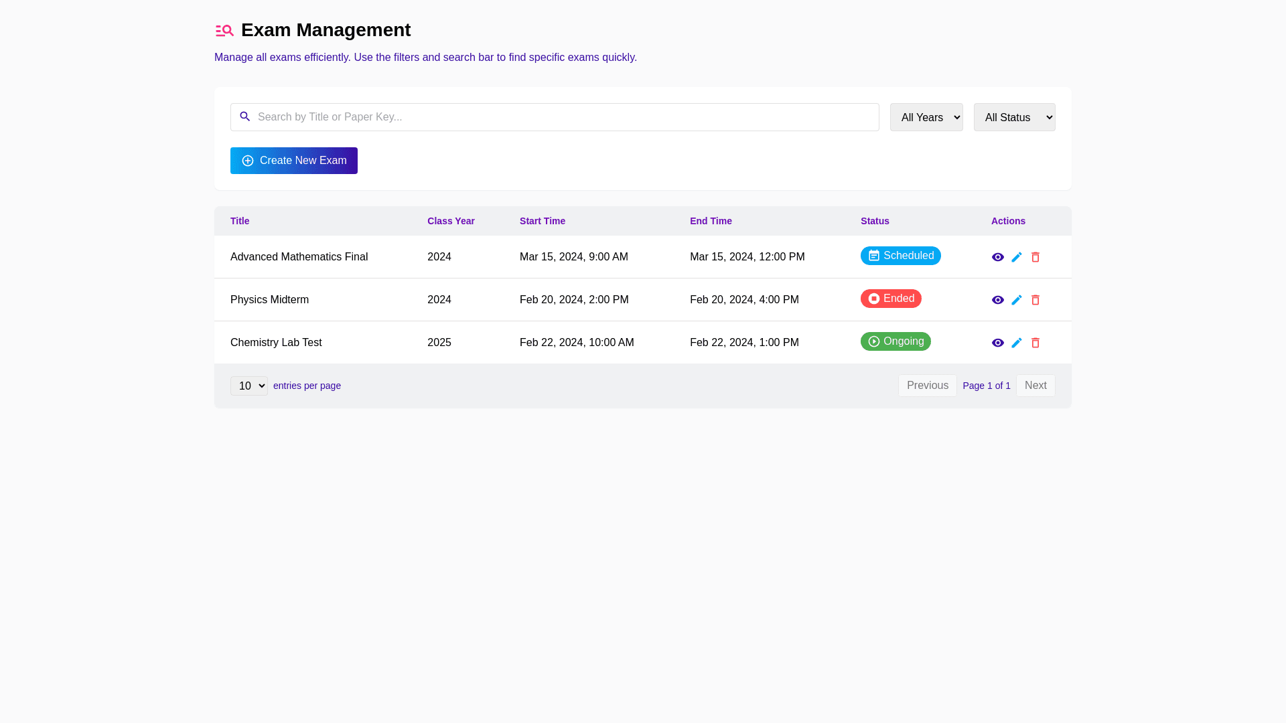Viewport: 1286px width, 723px height.
Task: Focus the Search by Title field
Action: (x=563, y=117)
